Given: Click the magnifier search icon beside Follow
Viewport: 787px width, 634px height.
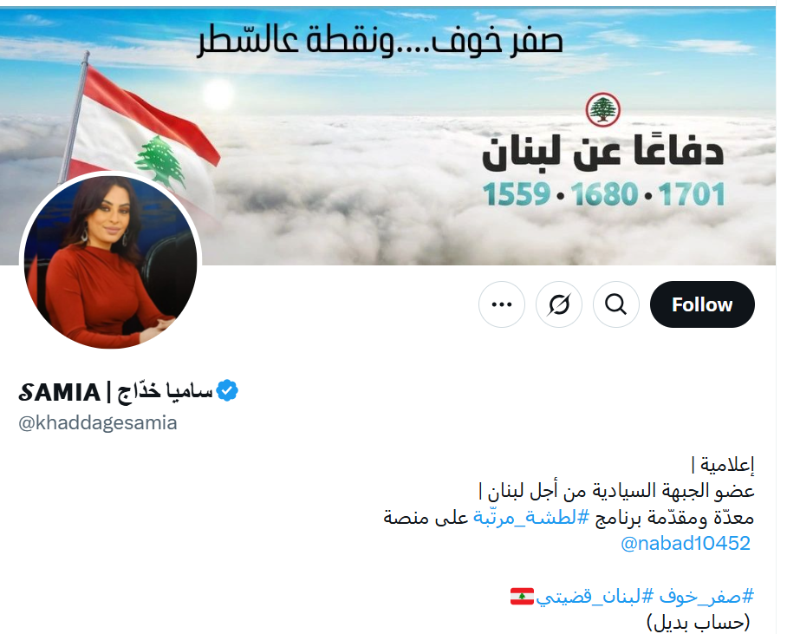Looking at the screenshot, I should tap(616, 304).
